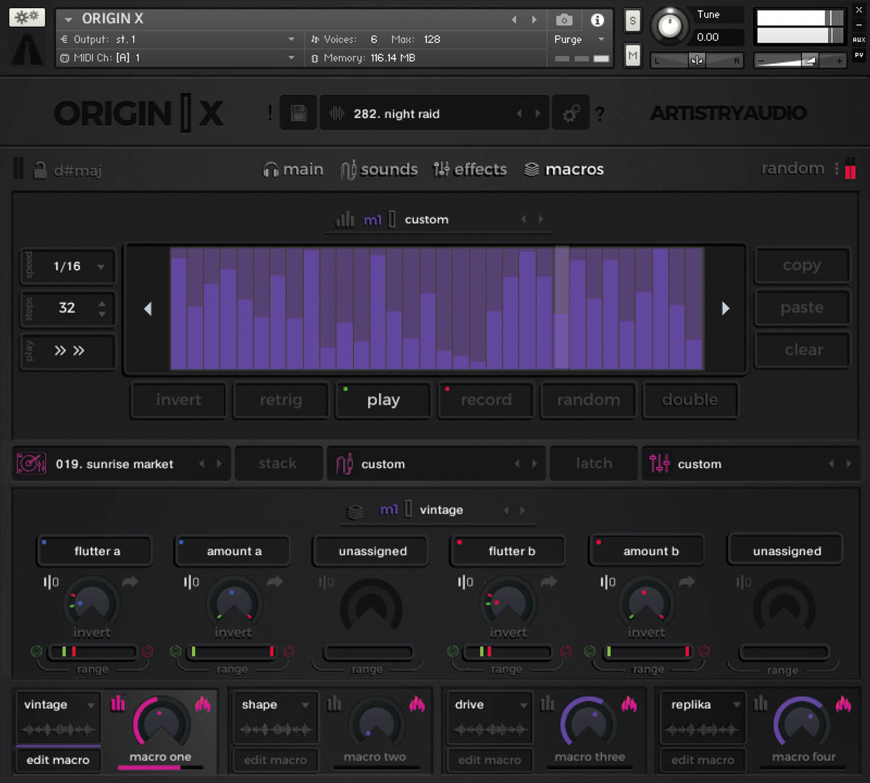Click the random button at top right
Viewport: 870px width, 783px height.
[x=792, y=168]
